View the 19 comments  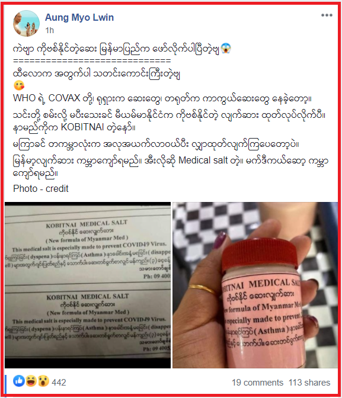[257, 383]
